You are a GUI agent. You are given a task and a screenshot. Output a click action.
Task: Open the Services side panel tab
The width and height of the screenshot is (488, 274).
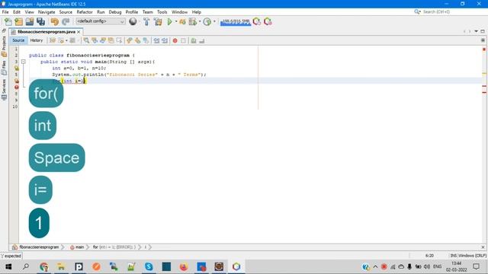click(x=4, y=90)
